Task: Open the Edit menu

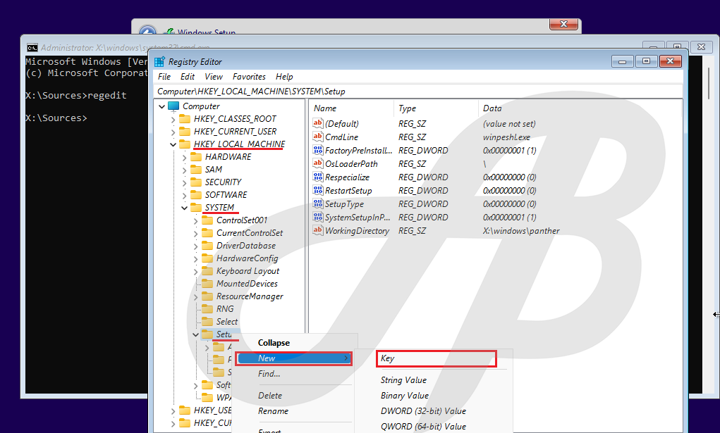Action: coord(188,77)
